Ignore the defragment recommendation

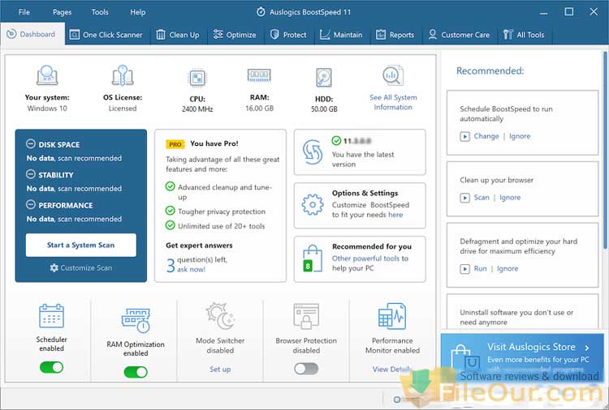point(508,268)
